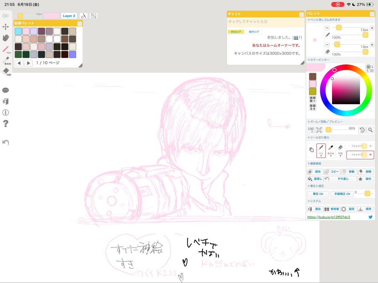Screen dimensions: 378x283
Task: Select Layer1 in the palette panel
Action: tap(360, 146)
